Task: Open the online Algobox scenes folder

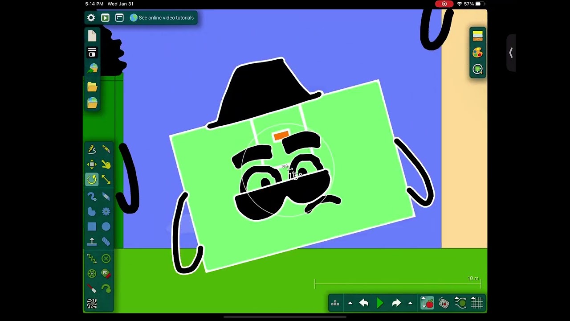Action: (x=92, y=103)
